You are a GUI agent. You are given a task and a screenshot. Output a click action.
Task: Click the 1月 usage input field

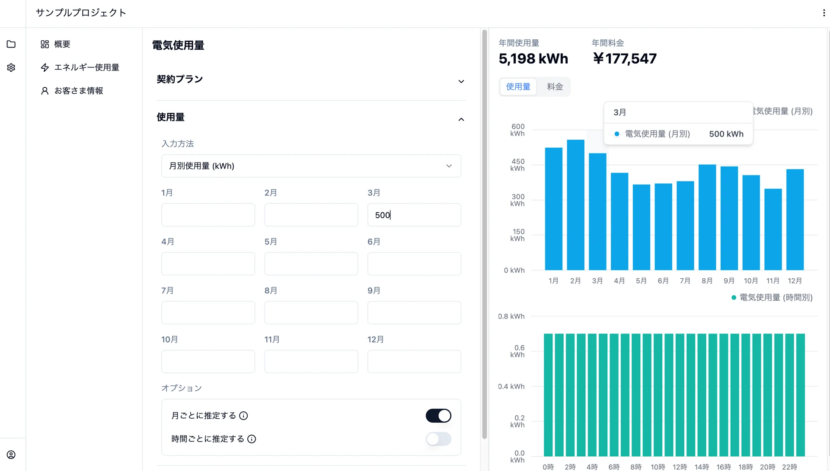(x=208, y=215)
